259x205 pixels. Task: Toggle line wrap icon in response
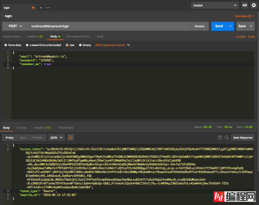[71, 137]
